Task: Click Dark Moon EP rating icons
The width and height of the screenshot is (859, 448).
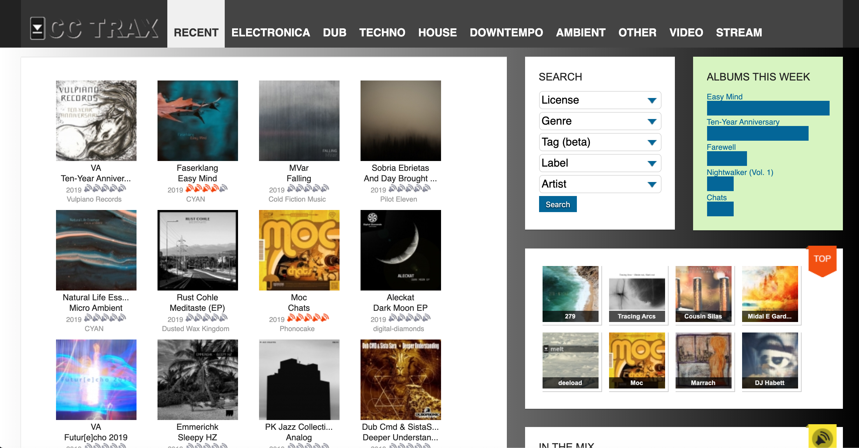Action: (409, 318)
